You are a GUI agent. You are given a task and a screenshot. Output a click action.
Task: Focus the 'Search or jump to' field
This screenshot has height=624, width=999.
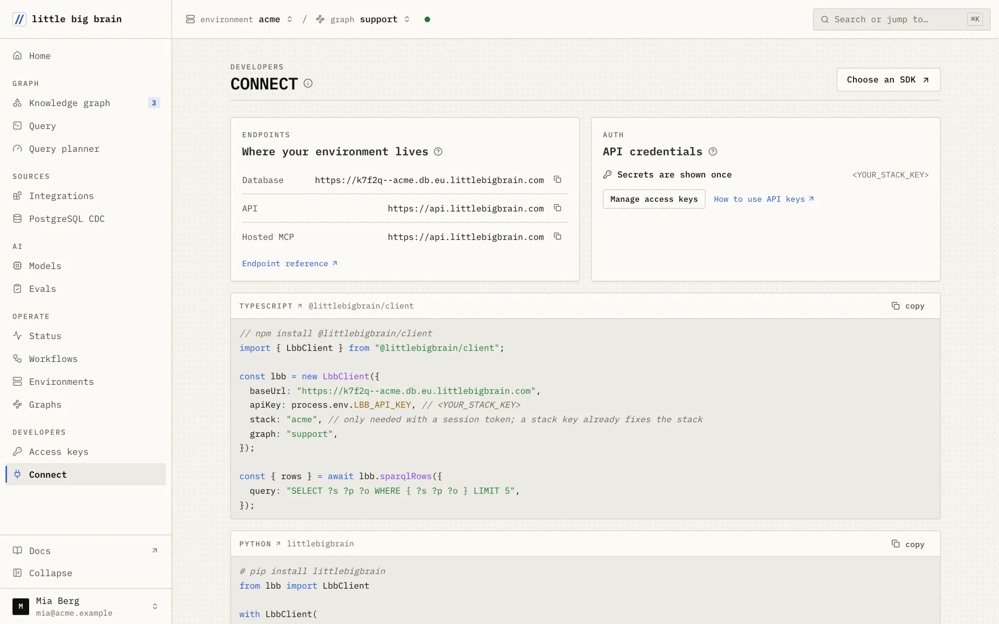coord(901,19)
